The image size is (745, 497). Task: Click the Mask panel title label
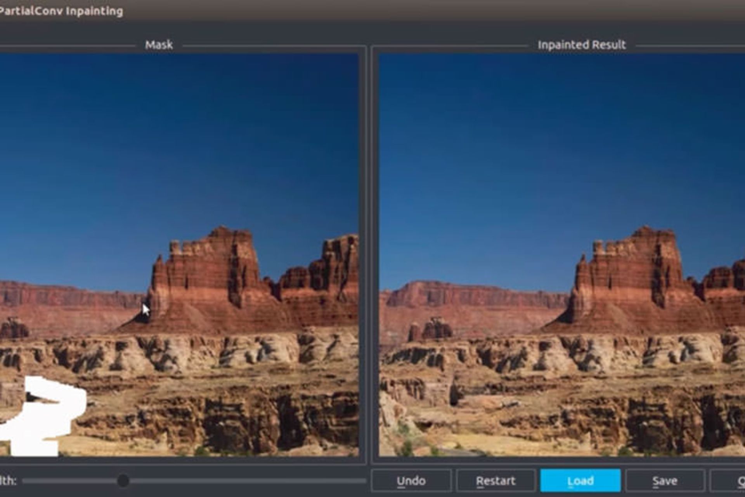159,45
